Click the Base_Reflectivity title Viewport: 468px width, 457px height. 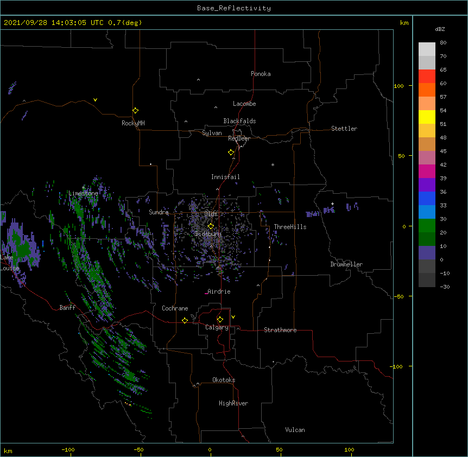tap(234, 8)
